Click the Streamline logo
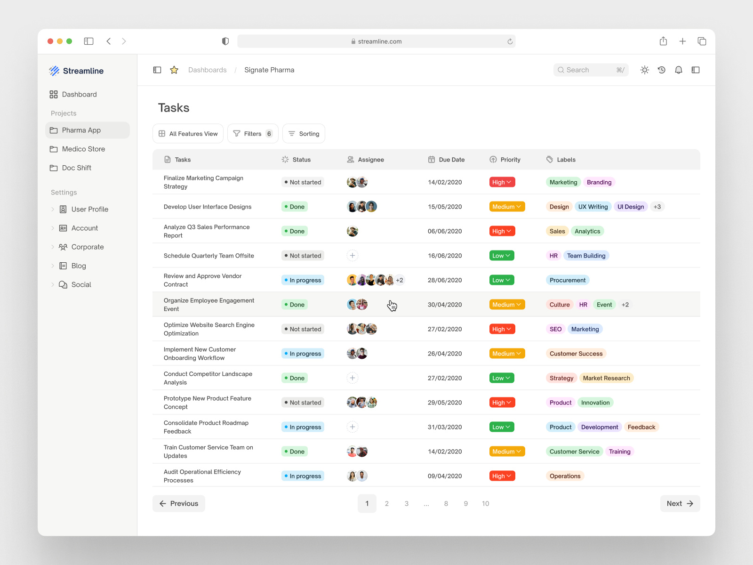The height and width of the screenshot is (565, 753). [77, 71]
